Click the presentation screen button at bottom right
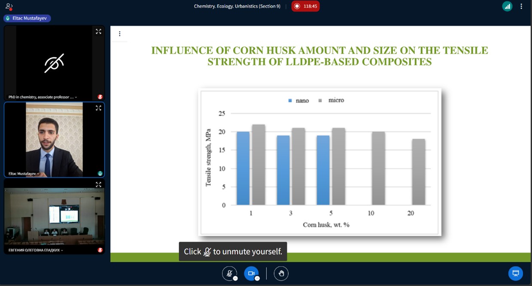This screenshot has height=286, width=532. [x=516, y=273]
